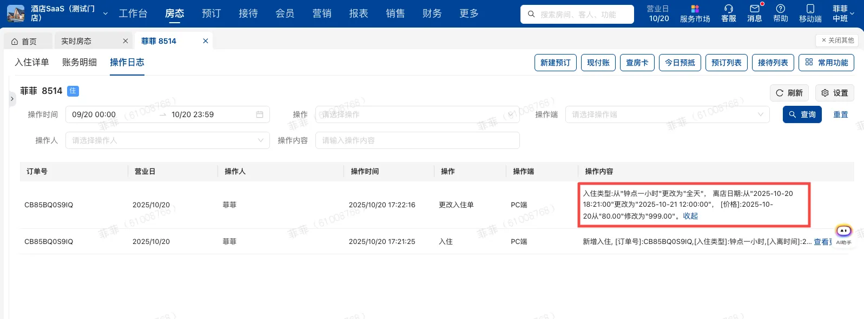The width and height of the screenshot is (864, 319).
Task: Select the 菲菲 8514 tab
Action: (x=159, y=41)
